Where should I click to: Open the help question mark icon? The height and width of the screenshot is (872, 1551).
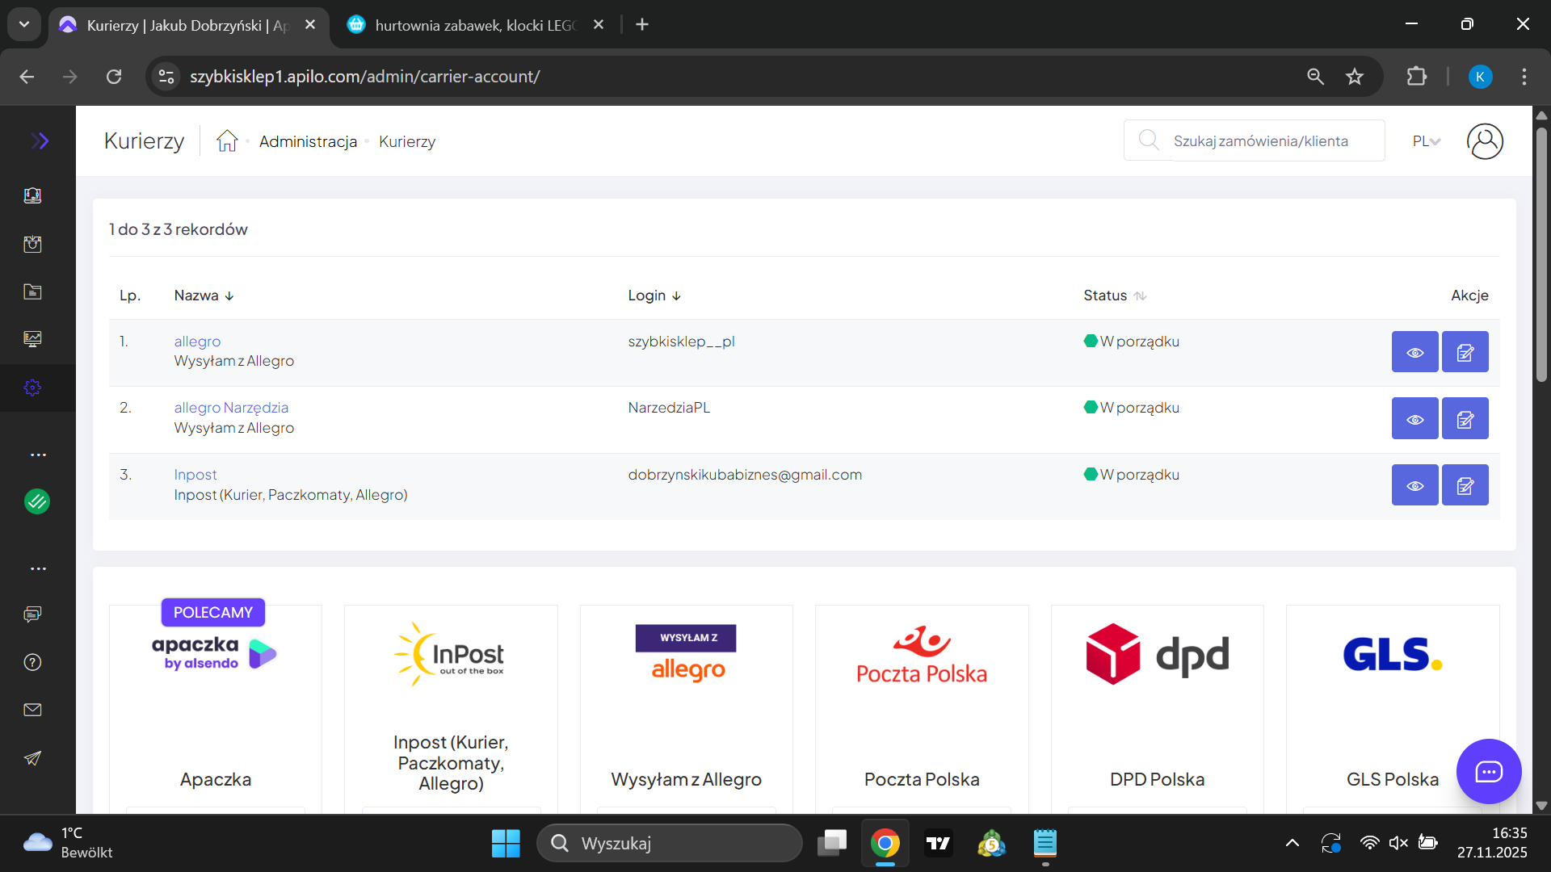[32, 662]
